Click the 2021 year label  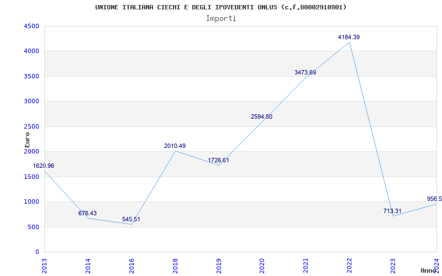click(x=306, y=266)
